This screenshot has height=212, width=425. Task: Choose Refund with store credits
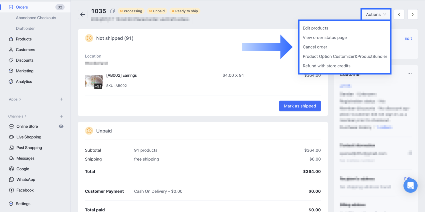(326, 66)
